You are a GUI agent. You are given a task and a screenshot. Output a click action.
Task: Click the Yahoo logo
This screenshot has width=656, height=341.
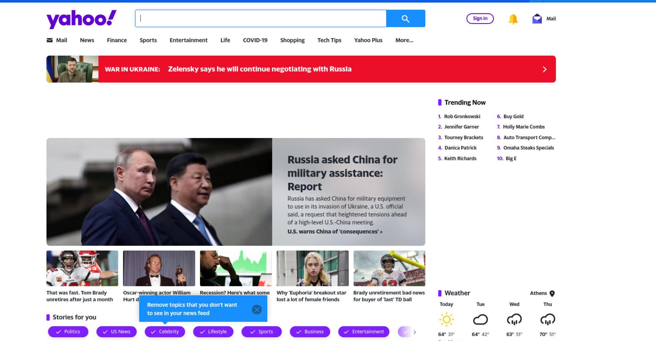pyautogui.click(x=81, y=19)
